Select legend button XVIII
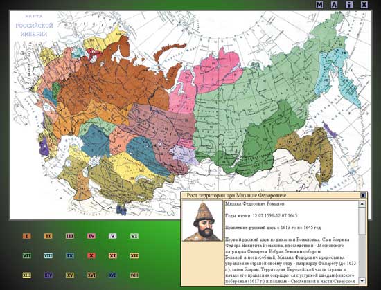 pos(134,275)
